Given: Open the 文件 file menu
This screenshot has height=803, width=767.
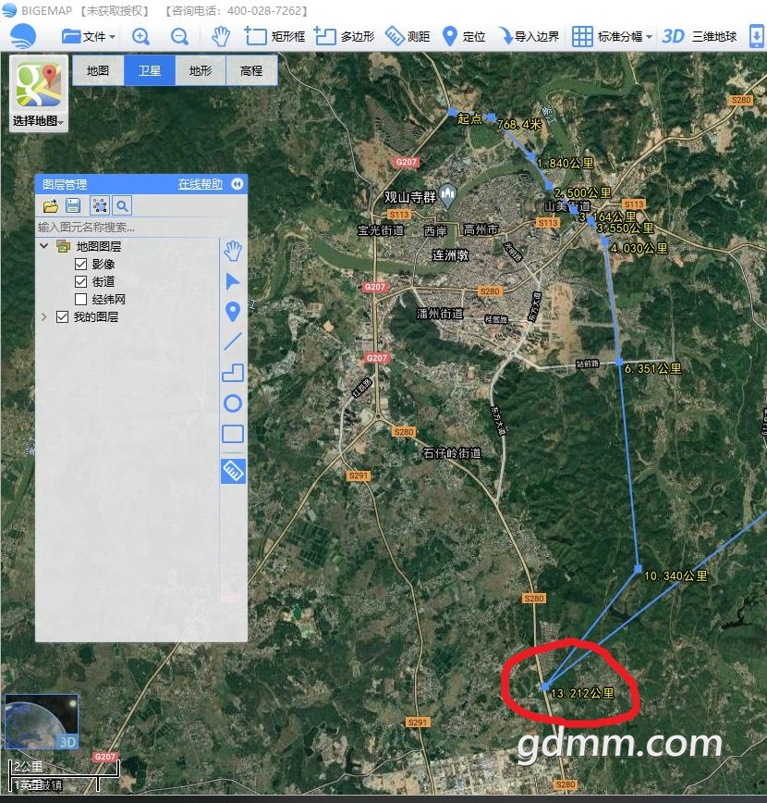Looking at the screenshot, I should pos(89,36).
